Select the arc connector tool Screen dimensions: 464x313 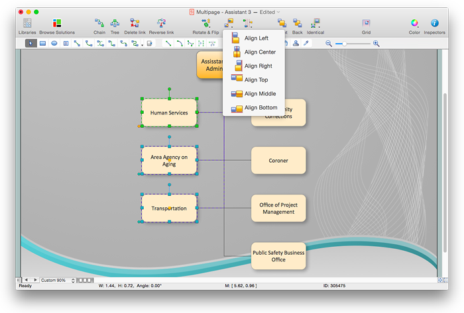click(x=89, y=44)
